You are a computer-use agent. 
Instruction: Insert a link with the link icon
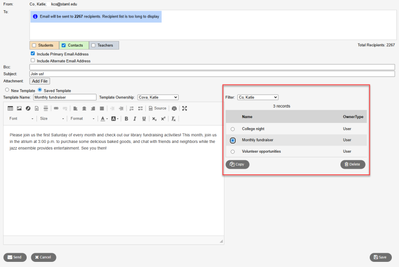[x=56, y=109]
